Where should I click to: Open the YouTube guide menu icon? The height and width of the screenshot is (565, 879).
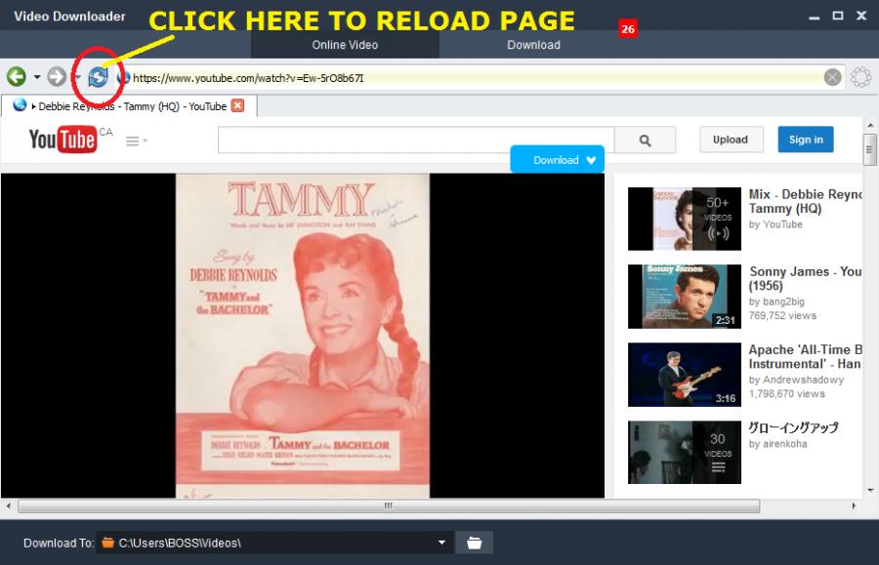(136, 141)
